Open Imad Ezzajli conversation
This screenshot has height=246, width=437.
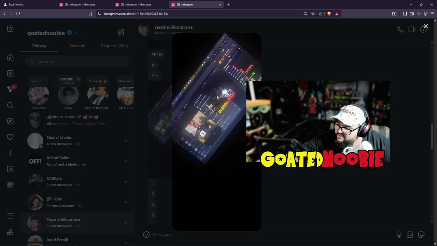click(77, 240)
